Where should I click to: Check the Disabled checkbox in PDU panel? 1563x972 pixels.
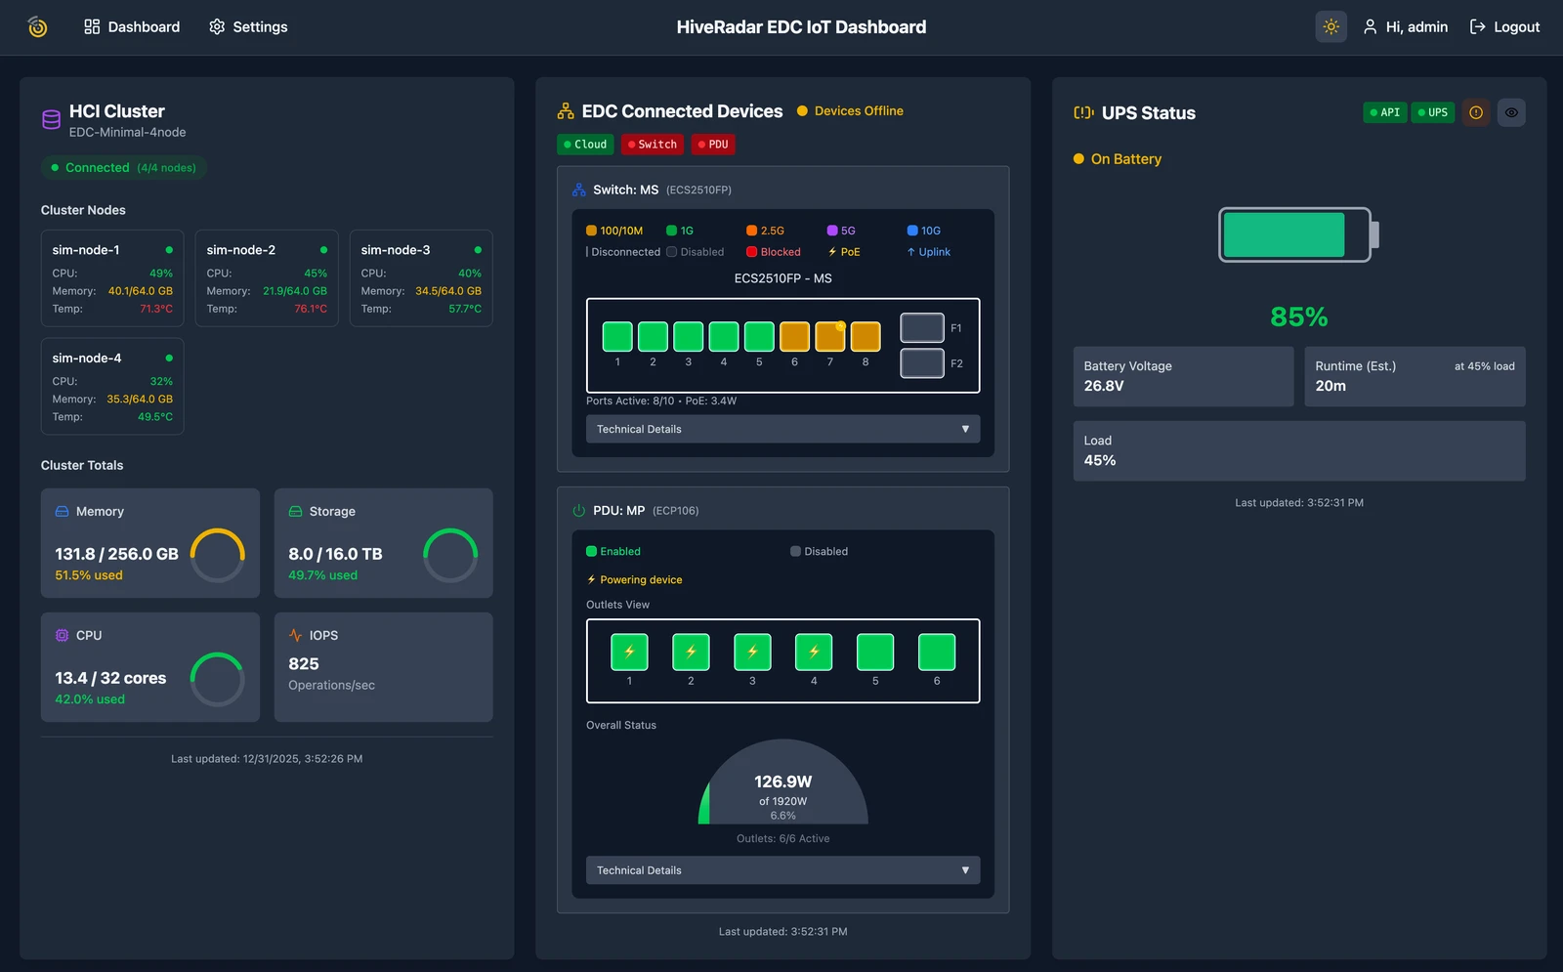point(795,551)
